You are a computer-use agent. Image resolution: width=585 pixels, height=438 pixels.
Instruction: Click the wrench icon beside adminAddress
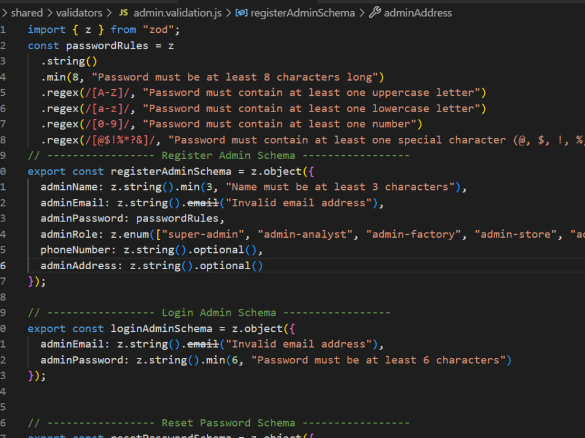[375, 13]
